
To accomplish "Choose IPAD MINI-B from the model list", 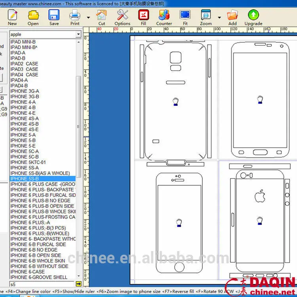I will [x=23, y=42].
